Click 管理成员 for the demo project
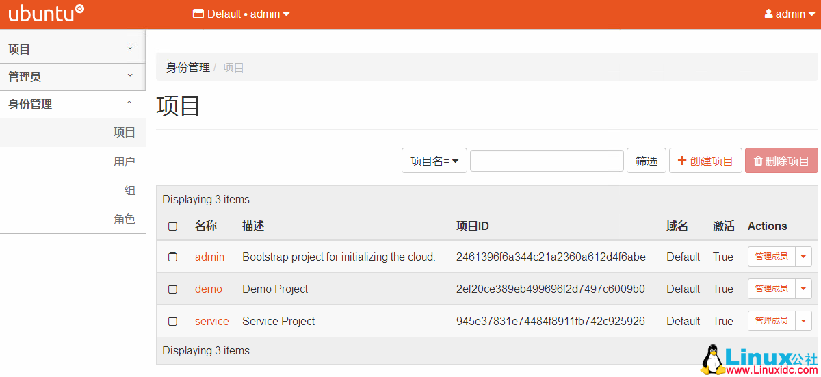 click(x=771, y=289)
